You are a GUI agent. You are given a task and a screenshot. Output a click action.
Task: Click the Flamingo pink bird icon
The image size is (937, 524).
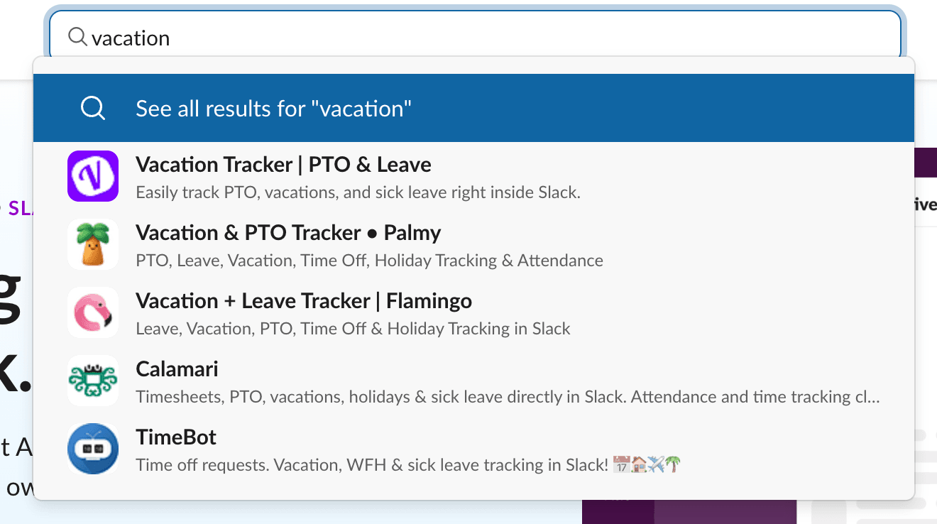tap(93, 312)
